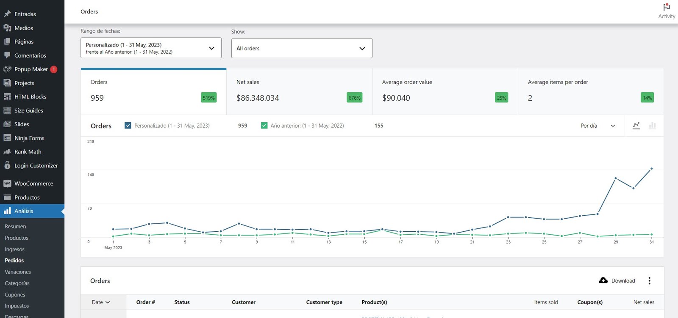Uncheck the Año anterior May 2022 series
The height and width of the screenshot is (318, 678).
point(264,126)
